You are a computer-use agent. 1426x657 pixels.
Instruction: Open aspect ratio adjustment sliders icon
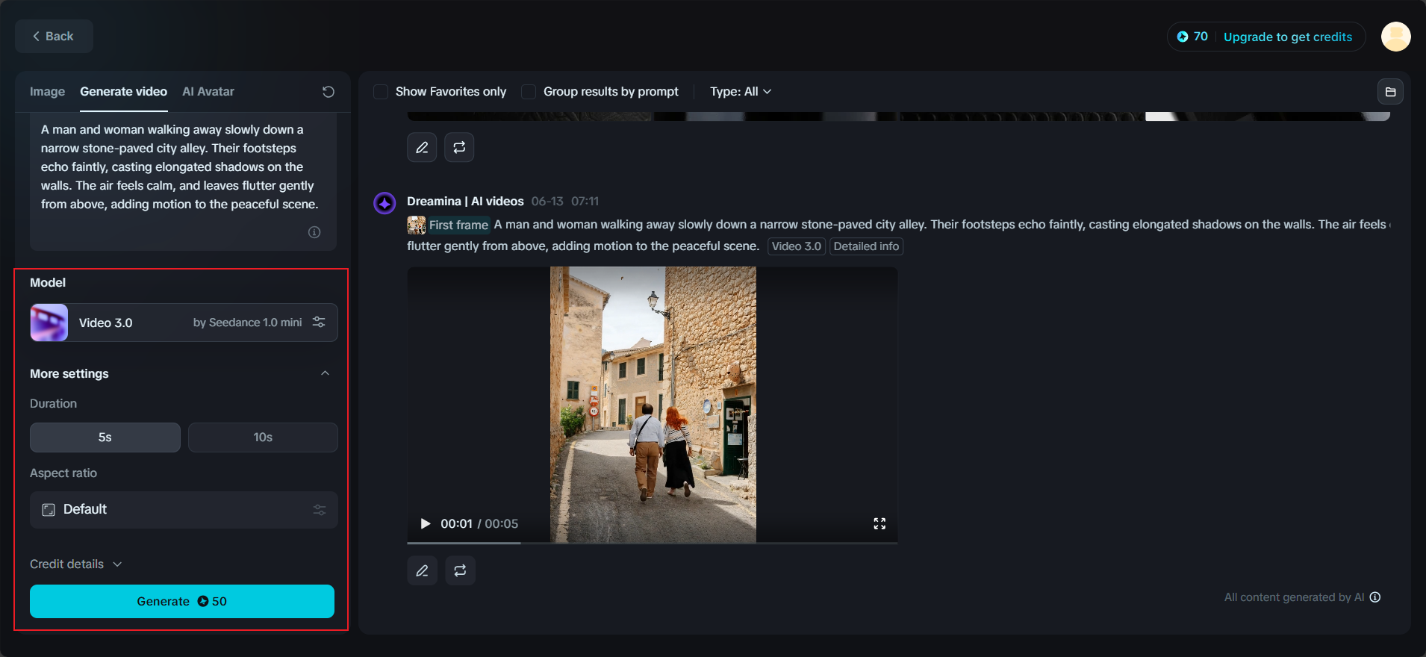point(320,510)
